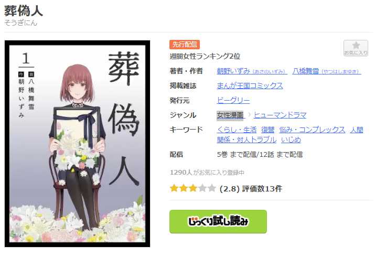Click the green じっくり試し読み button
Image resolution: width=386 pixels, height=257 pixels.
tap(218, 221)
